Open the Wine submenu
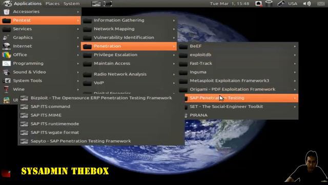 [x=40, y=89]
